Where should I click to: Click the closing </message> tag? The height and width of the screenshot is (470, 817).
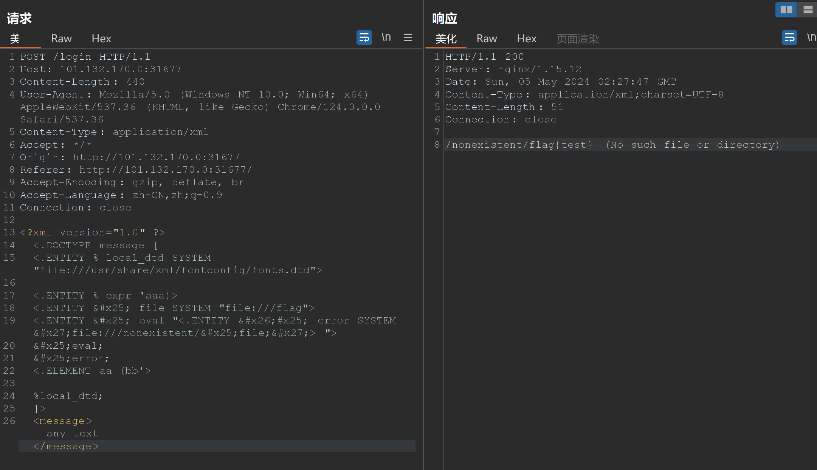(x=66, y=446)
